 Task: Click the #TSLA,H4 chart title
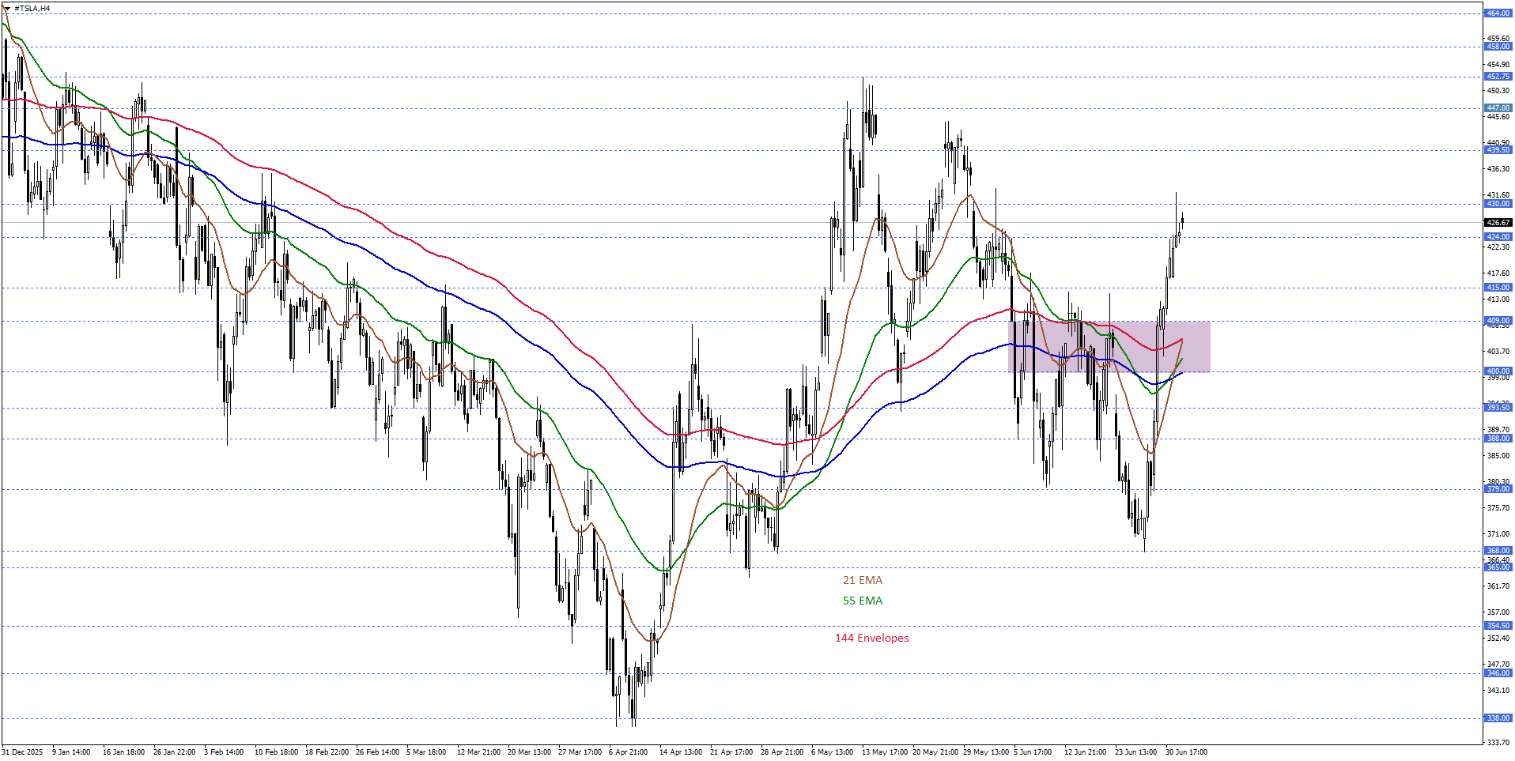point(32,8)
